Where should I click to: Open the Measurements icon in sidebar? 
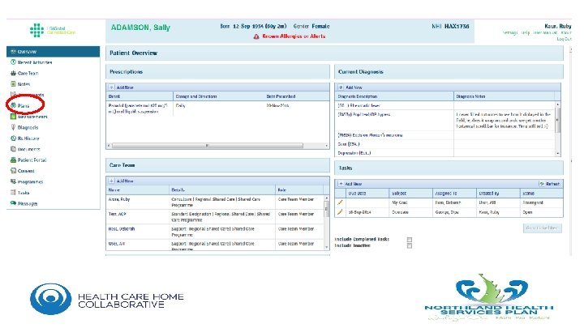[x=14, y=117]
